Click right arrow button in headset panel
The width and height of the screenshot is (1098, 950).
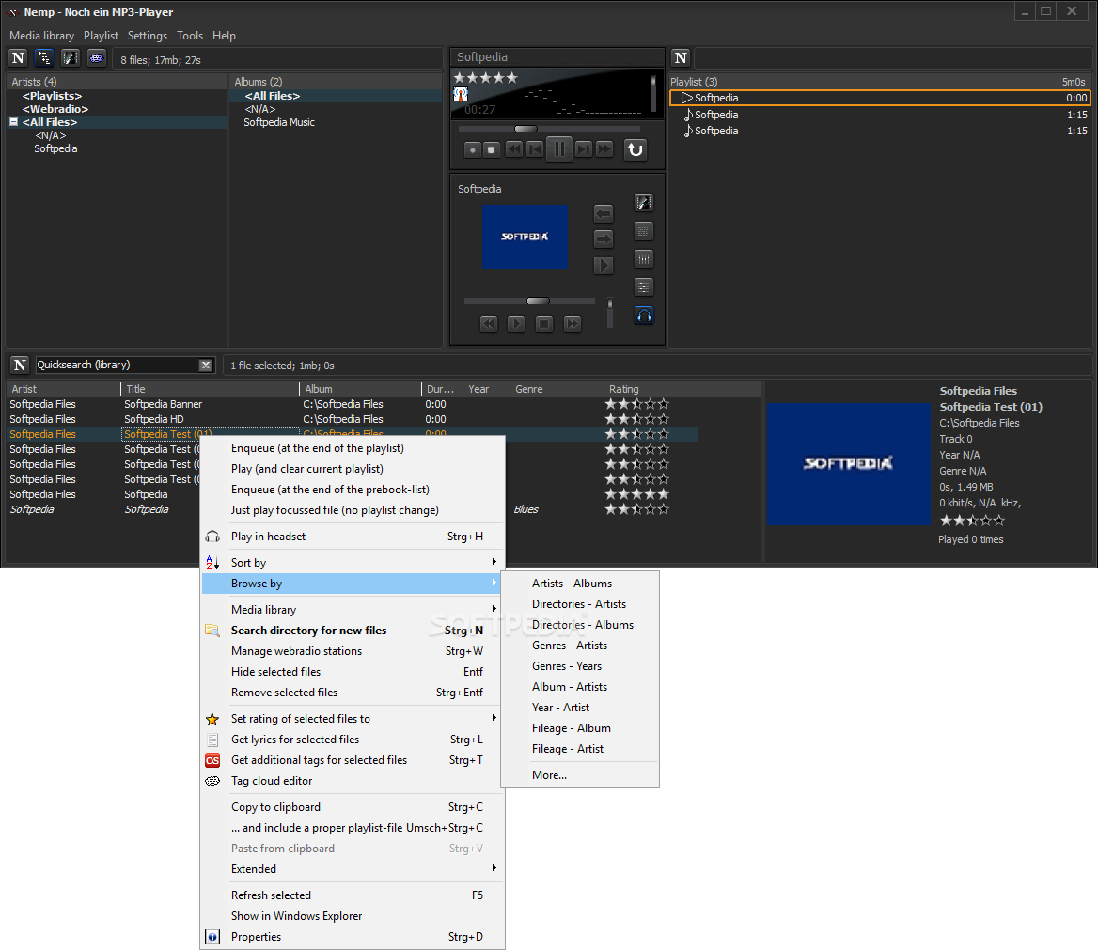click(x=603, y=240)
